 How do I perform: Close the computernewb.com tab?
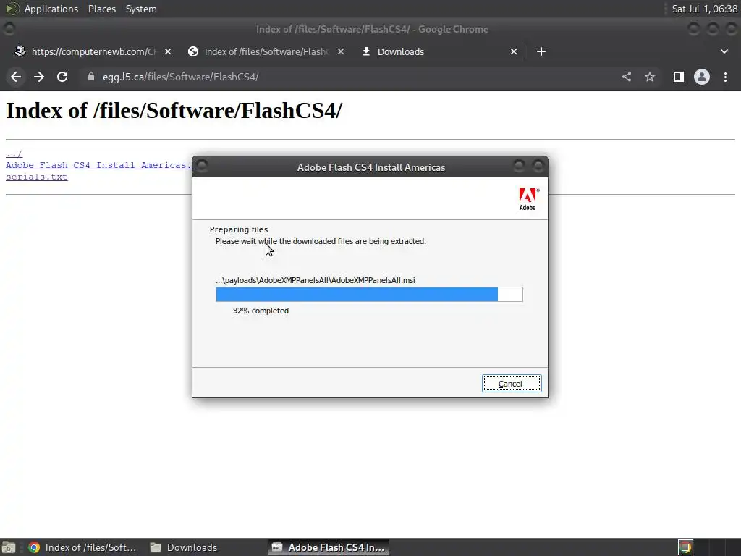[x=168, y=51]
